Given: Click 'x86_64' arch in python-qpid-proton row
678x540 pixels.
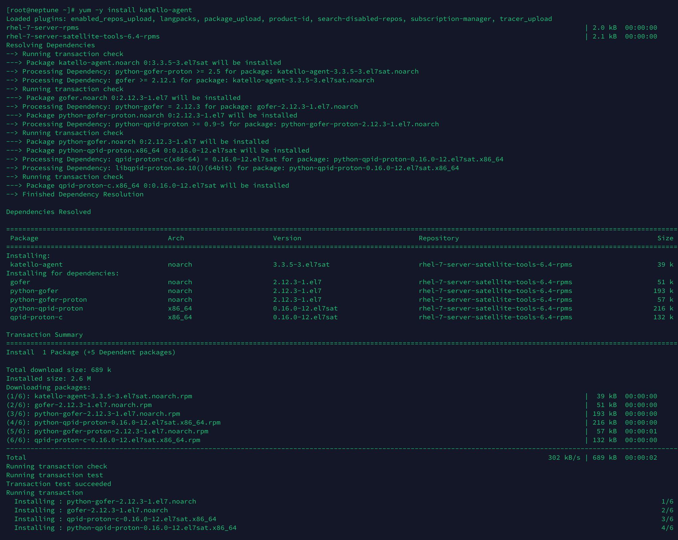Looking at the screenshot, I should coord(180,308).
